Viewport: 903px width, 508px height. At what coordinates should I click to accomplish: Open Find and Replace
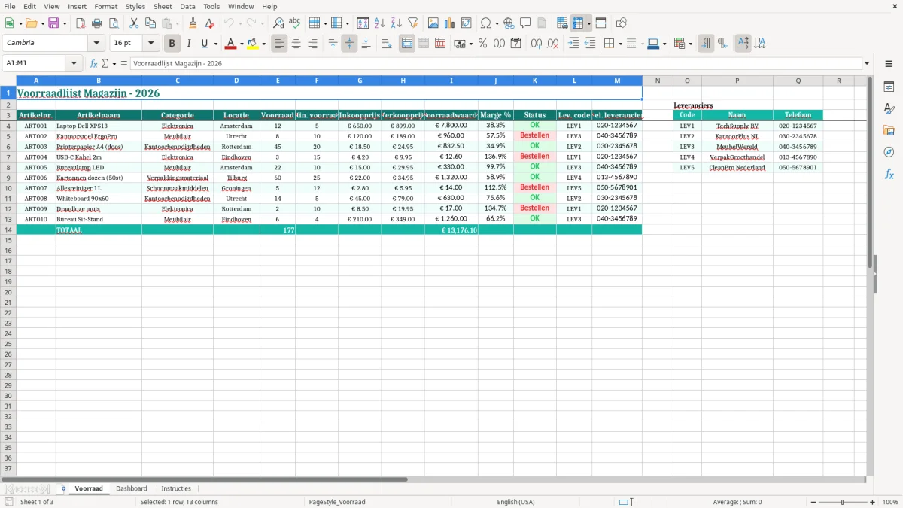(x=278, y=23)
